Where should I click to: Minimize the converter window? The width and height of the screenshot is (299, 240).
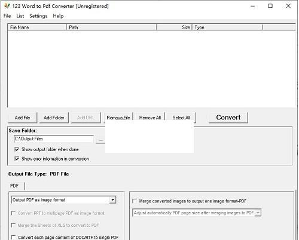253,6
